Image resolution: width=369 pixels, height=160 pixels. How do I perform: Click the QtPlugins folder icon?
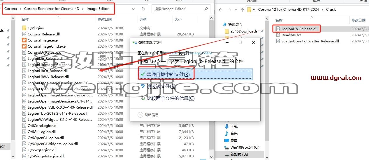[x=24, y=28]
